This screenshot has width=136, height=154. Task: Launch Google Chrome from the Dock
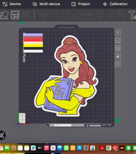point(109,148)
